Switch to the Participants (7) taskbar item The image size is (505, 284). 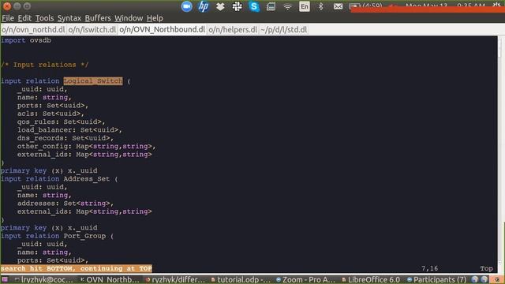click(x=436, y=279)
